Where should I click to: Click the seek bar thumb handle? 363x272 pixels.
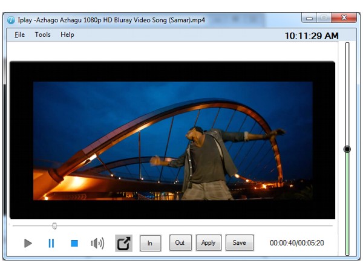pos(54,225)
